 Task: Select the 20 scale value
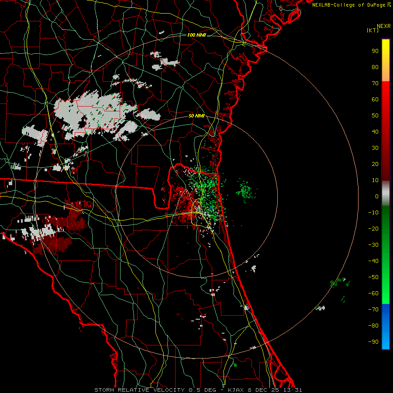[375, 164]
